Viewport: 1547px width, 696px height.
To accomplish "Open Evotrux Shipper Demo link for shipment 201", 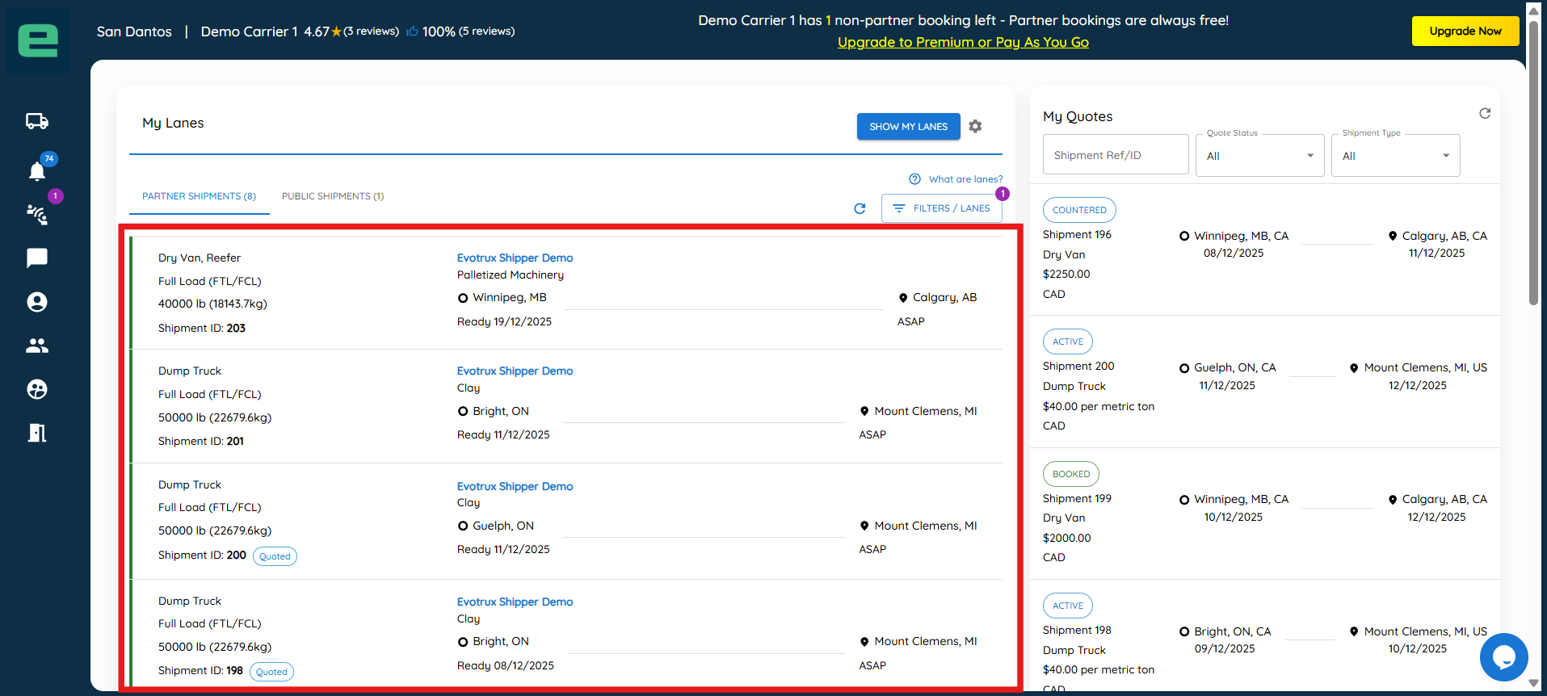I will (515, 371).
